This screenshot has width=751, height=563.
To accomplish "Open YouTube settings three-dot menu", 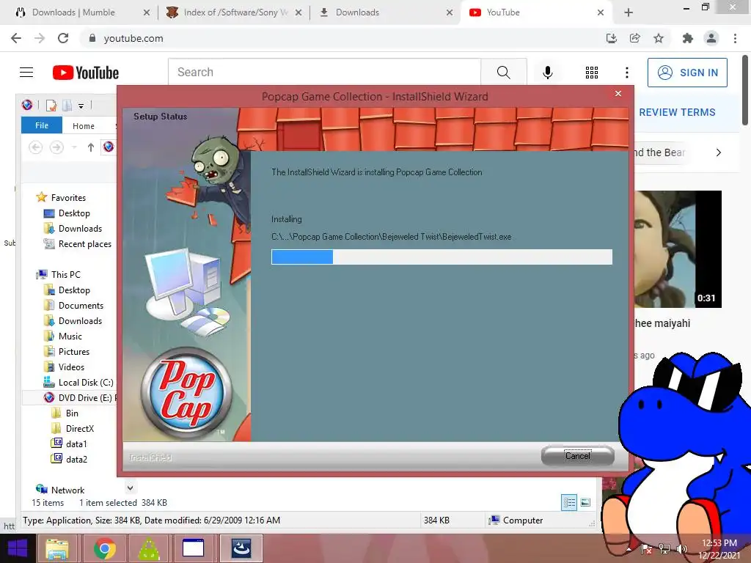I will coord(626,73).
